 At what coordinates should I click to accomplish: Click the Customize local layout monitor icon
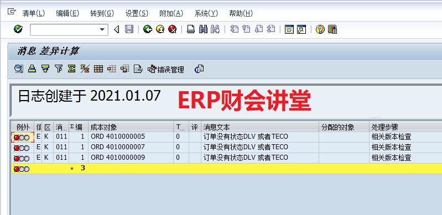click(333, 29)
